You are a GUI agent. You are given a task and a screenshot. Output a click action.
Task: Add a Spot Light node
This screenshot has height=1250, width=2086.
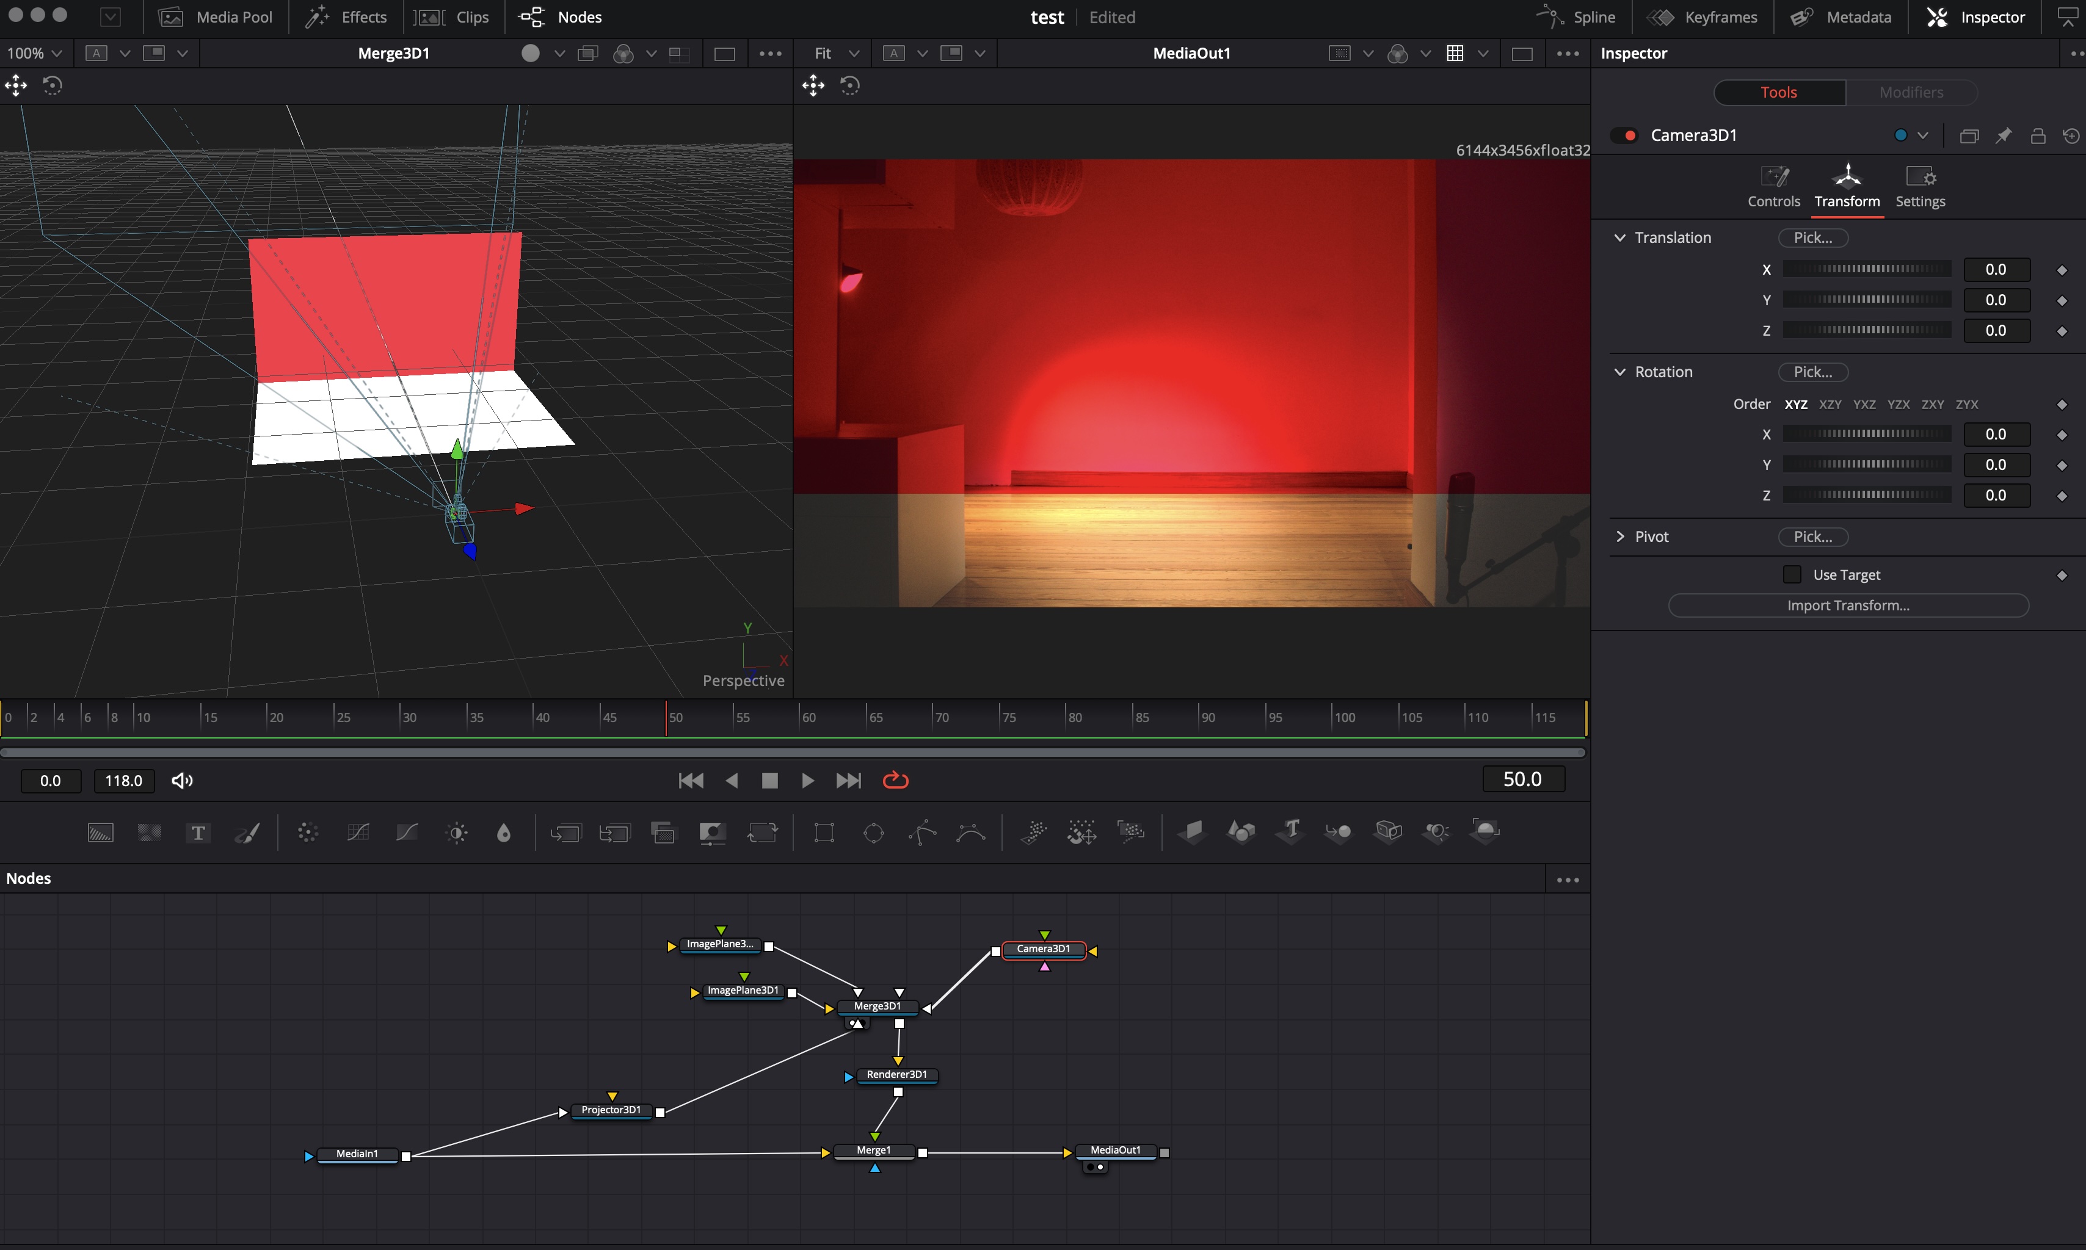point(1436,833)
